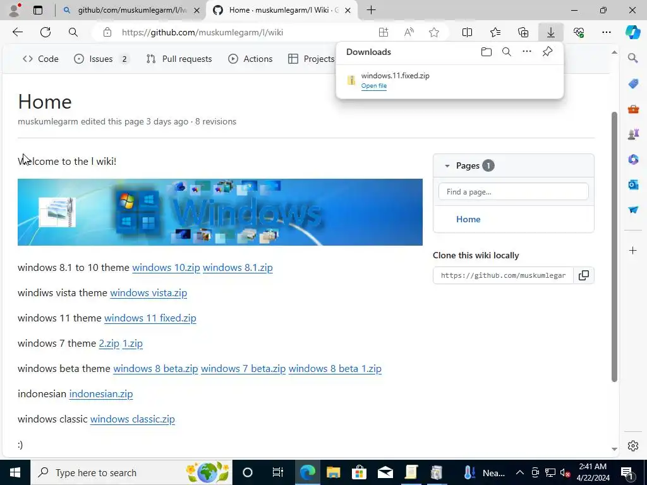Viewport: 647px width, 485px height.
Task: Download windows 8 beta.zip link
Action: click(155, 368)
